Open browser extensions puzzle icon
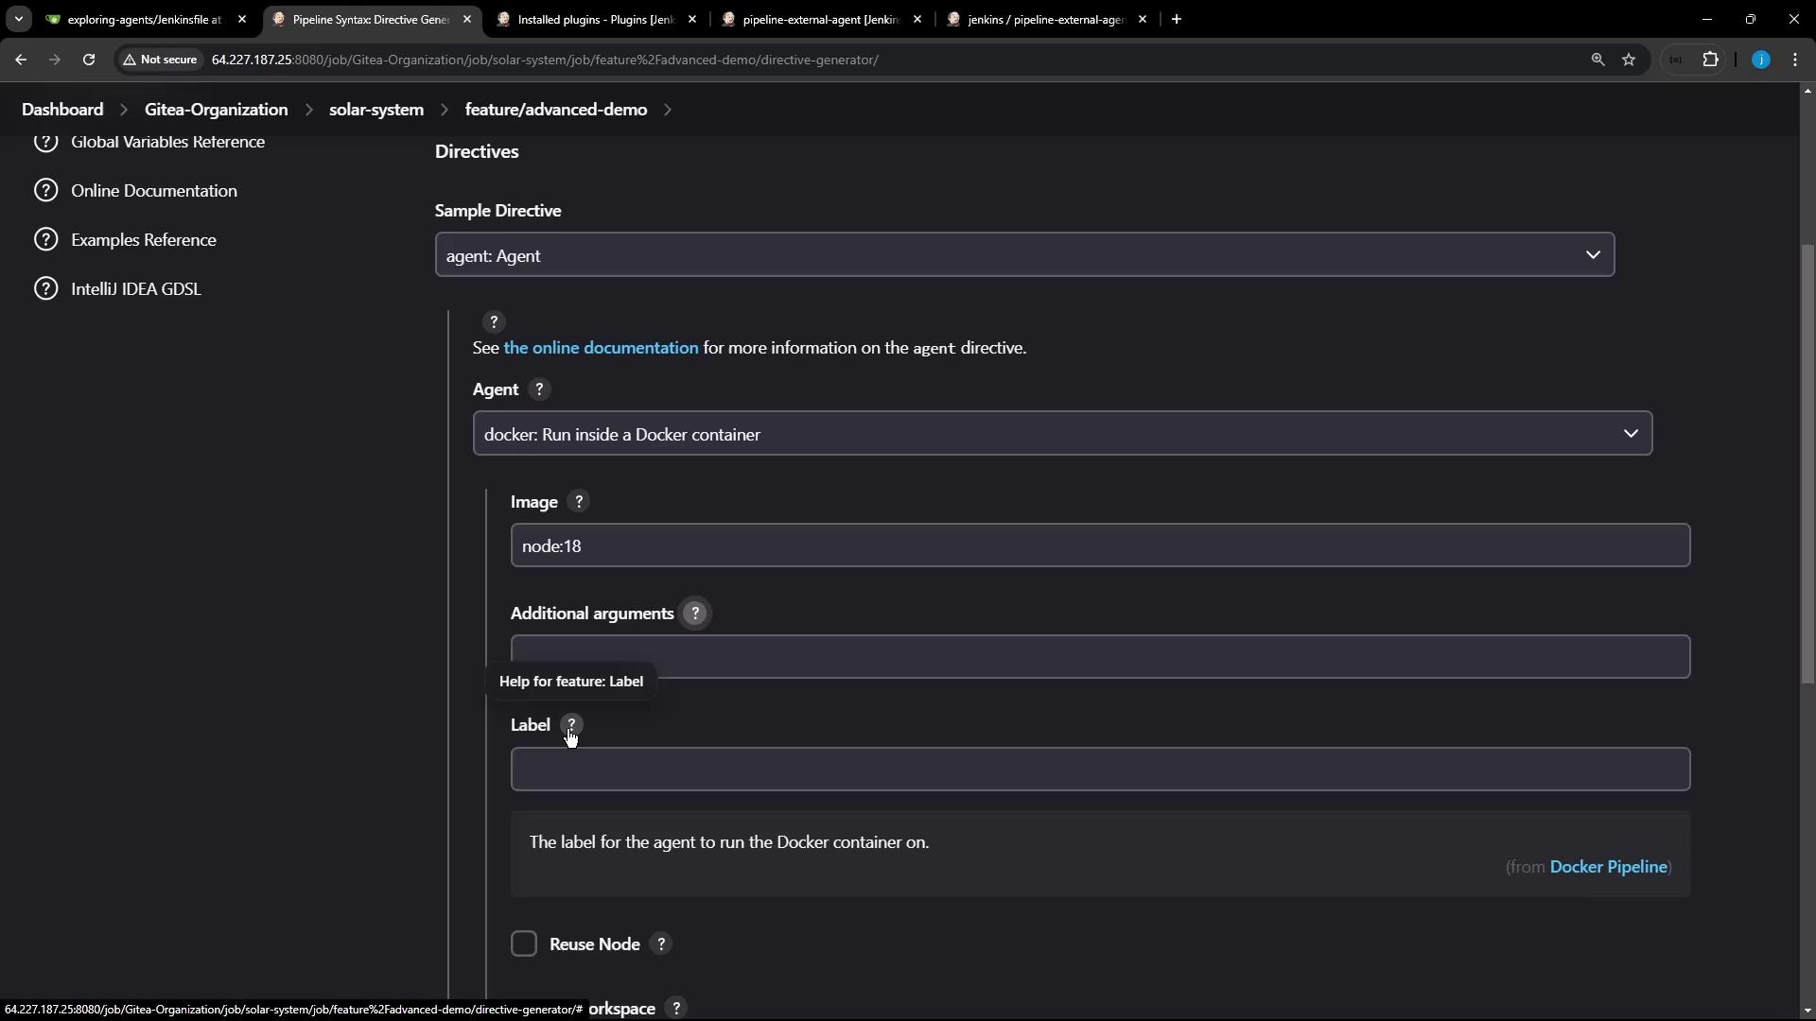Image resolution: width=1816 pixels, height=1021 pixels. pos(1710,60)
